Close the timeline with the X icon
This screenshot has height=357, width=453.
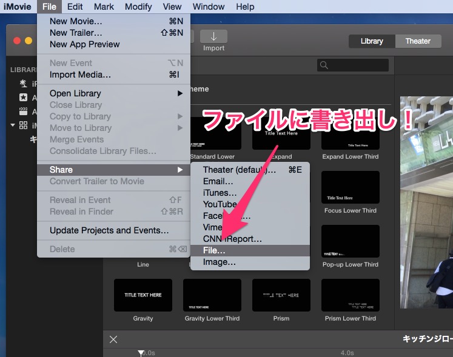(113, 339)
